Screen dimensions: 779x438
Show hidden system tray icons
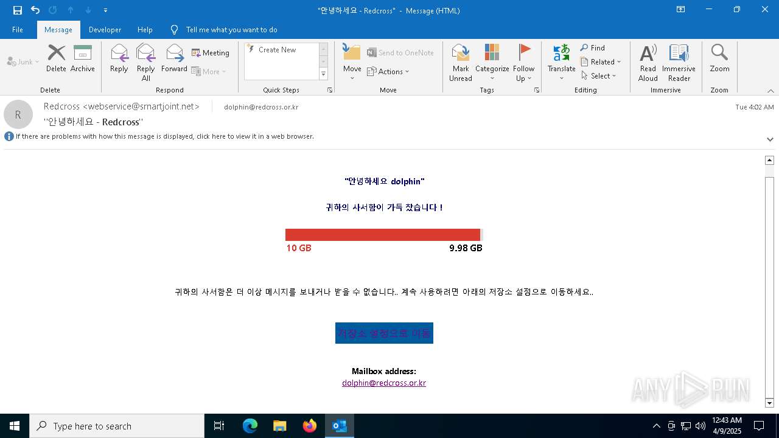point(656,426)
